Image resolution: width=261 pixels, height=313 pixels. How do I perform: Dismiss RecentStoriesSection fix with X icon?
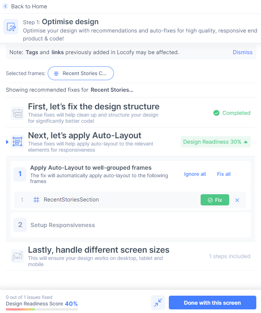237,200
